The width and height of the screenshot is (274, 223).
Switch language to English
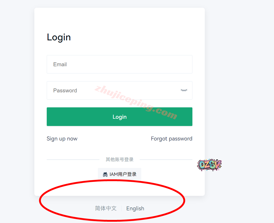click(x=135, y=209)
